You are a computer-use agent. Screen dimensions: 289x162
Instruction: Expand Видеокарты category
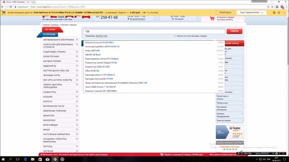pos(77,66)
